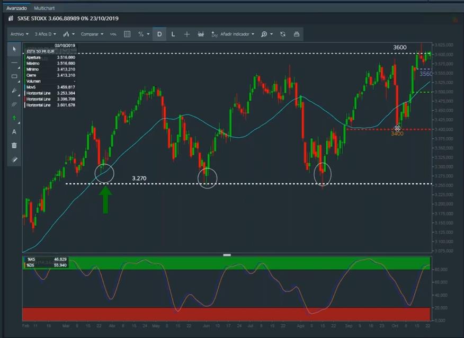Choose the green arrow marker tool
This screenshot has width=464, height=338.
pos(14,118)
